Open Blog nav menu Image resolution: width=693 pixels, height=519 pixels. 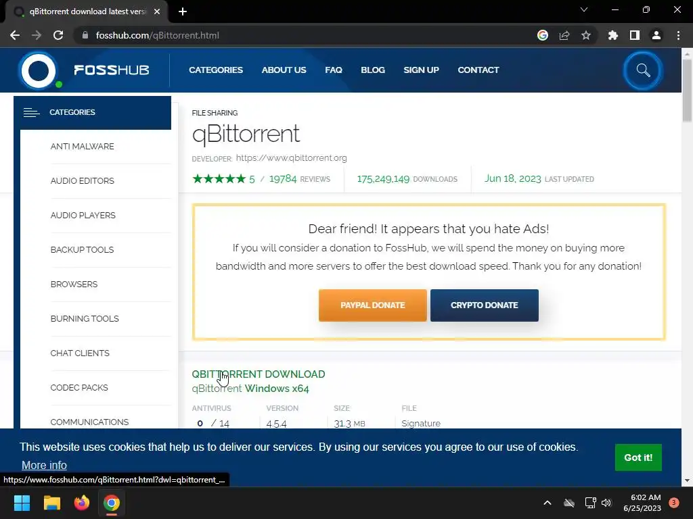[373, 70]
